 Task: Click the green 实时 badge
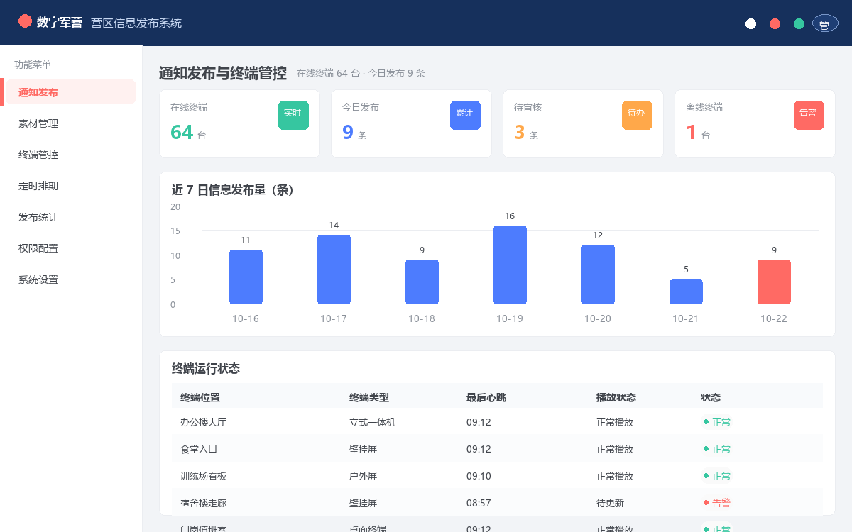coord(293,115)
